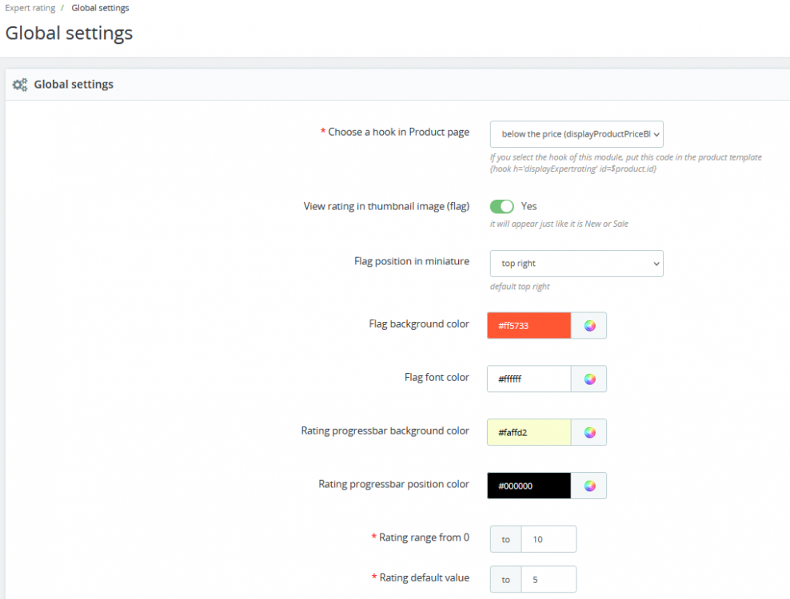Click the #ff5733 flag background color field
The image size is (790, 599).
(529, 326)
